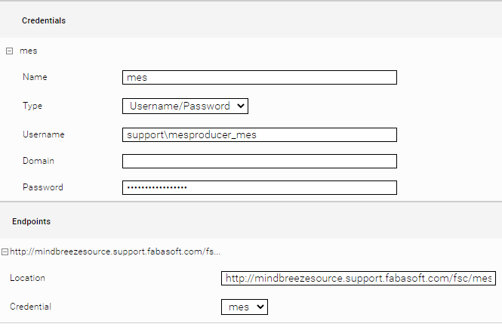502x327 pixels.
Task: Click the Name field label
Action: point(35,77)
